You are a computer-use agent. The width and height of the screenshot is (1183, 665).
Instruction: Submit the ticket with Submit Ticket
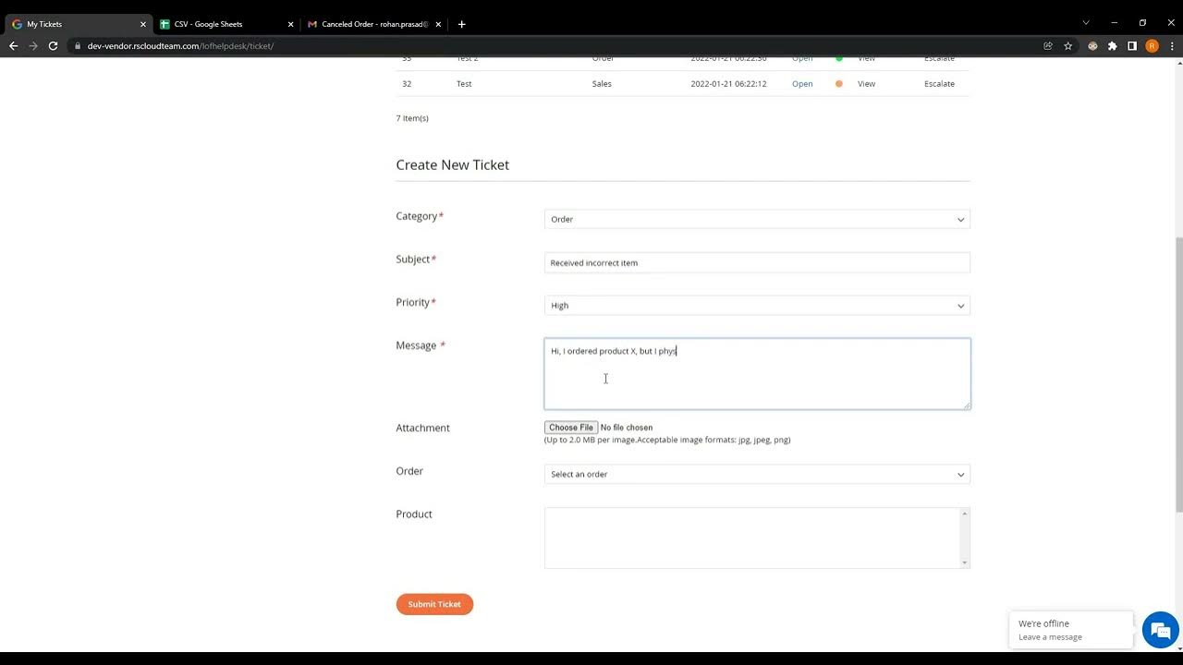[x=434, y=604]
